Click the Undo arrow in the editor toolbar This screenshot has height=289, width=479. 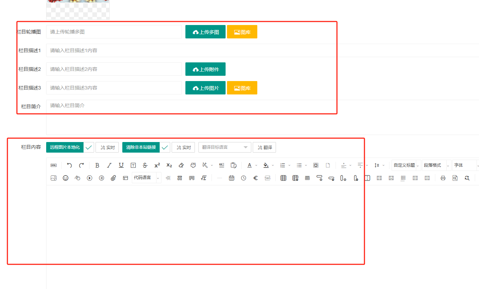click(69, 165)
